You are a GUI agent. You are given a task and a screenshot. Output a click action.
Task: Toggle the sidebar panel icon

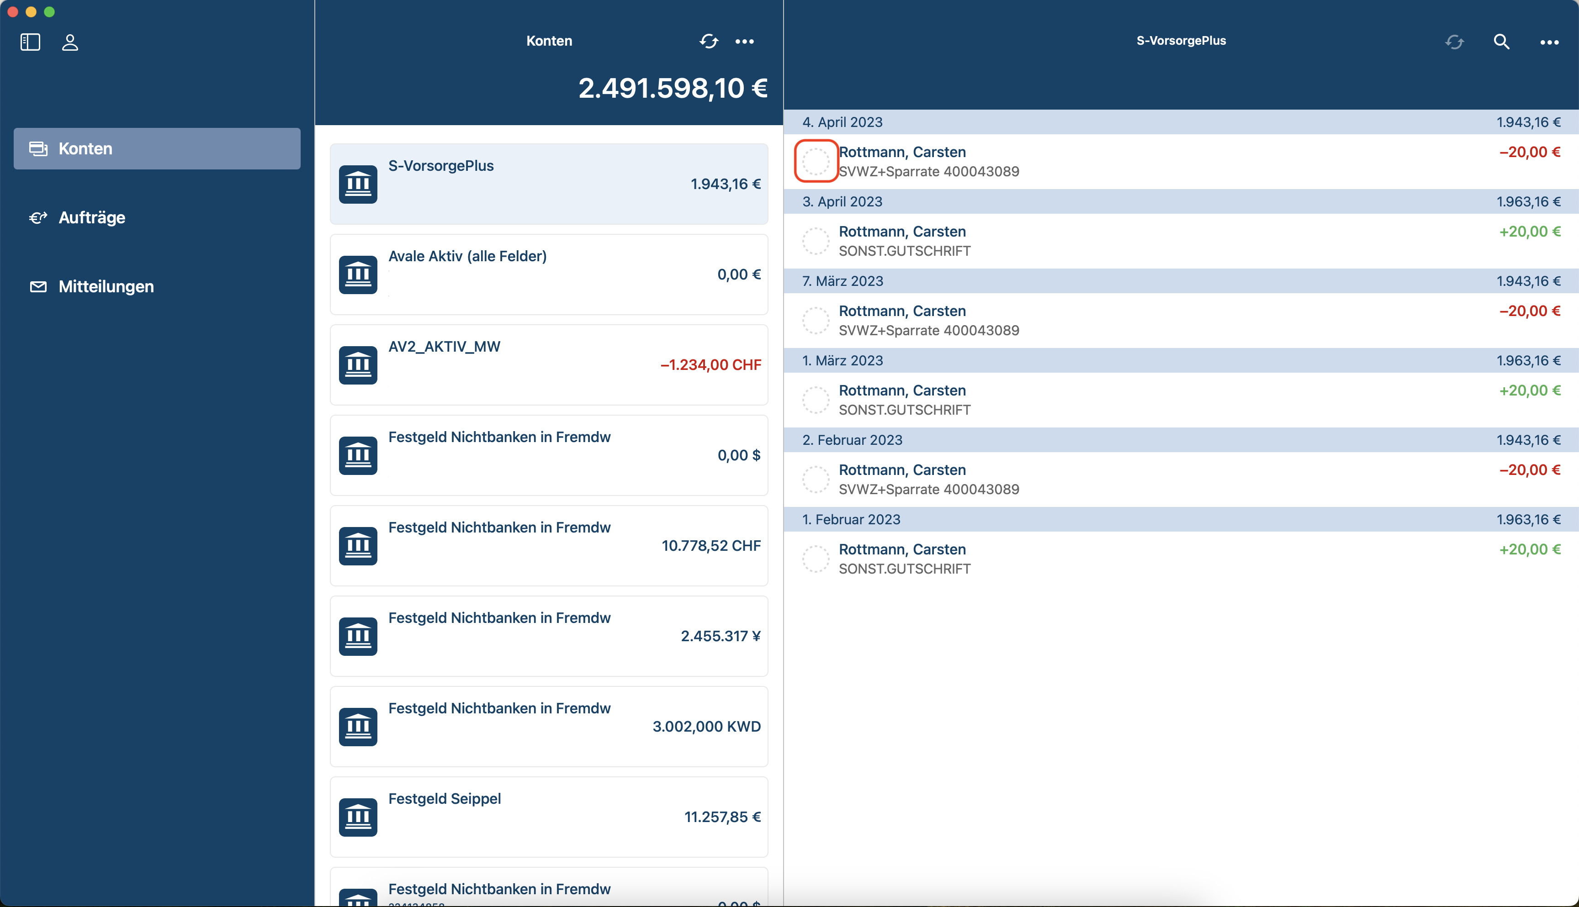click(x=30, y=42)
